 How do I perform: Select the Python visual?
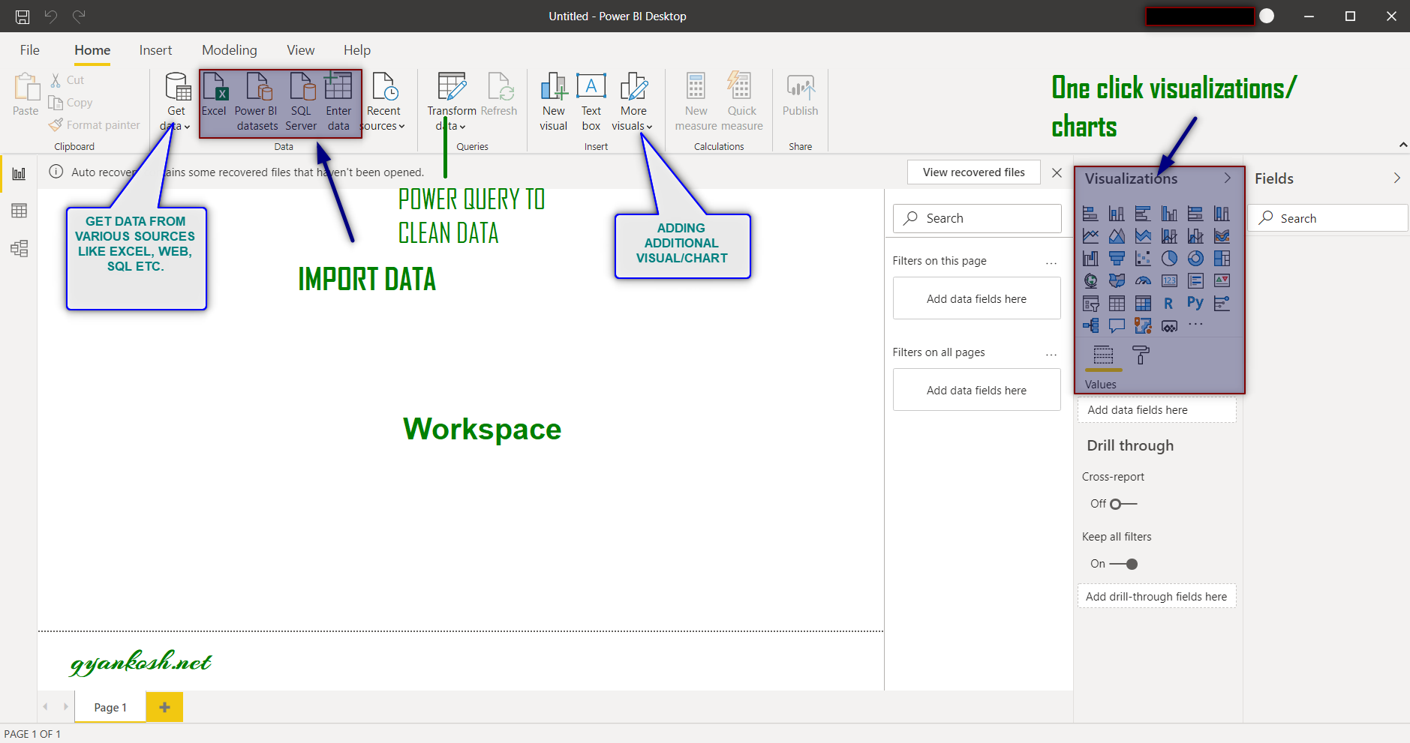pyautogui.click(x=1195, y=303)
